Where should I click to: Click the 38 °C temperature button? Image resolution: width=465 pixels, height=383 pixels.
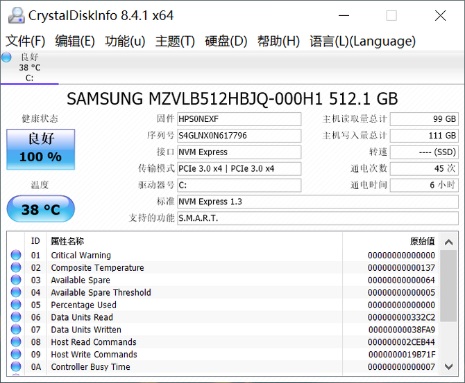coord(41,209)
